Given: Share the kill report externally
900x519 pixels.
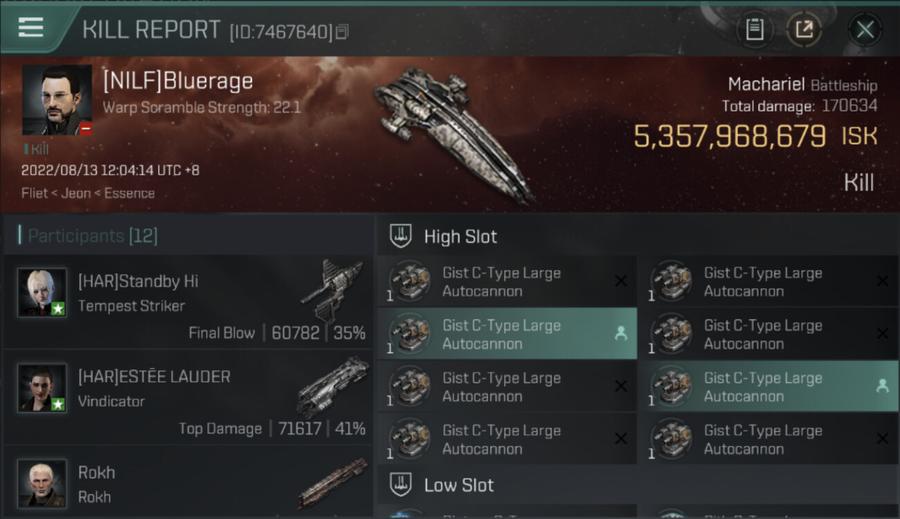Looking at the screenshot, I should tap(804, 30).
